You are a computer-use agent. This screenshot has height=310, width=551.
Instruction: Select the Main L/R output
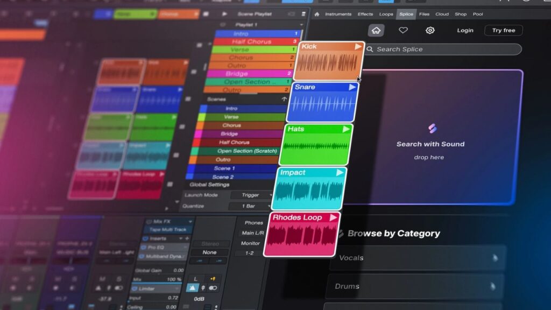tap(252, 232)
